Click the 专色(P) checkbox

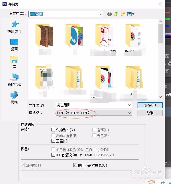[x=94, y=135]
